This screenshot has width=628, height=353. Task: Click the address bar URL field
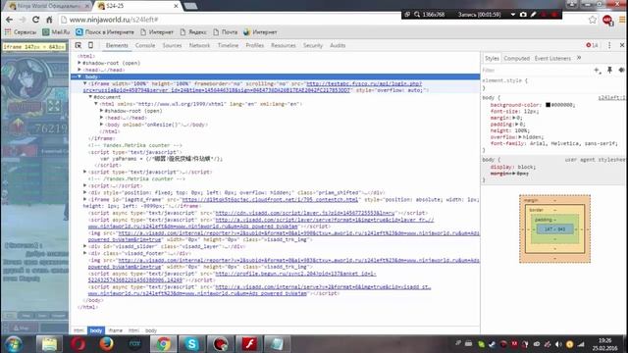[321, 20]
